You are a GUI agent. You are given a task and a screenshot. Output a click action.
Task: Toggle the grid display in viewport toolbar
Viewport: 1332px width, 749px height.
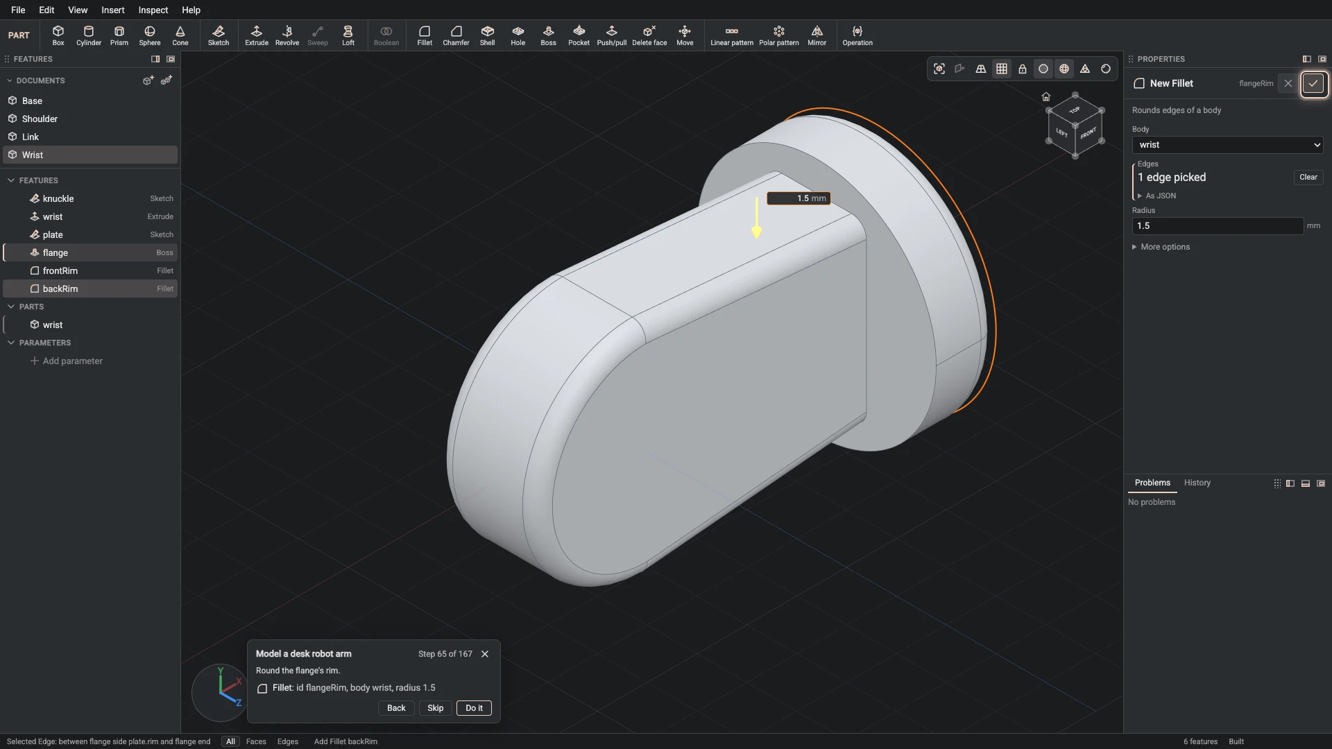[1002, 69]
